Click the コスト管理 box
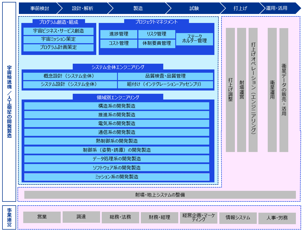The width and height of the screenshot is (303, 231). [x=119, y=43]
